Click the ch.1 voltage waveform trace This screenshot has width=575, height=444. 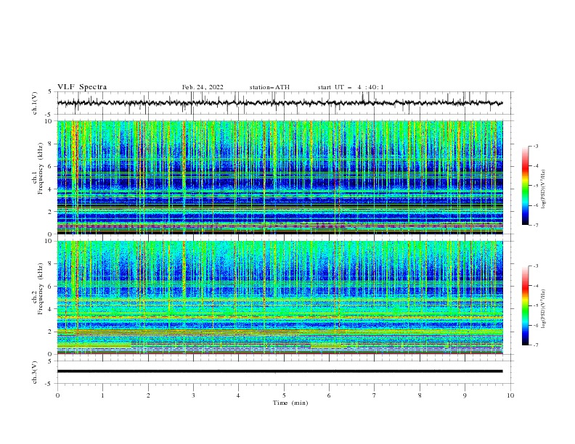tap(280, 103)
